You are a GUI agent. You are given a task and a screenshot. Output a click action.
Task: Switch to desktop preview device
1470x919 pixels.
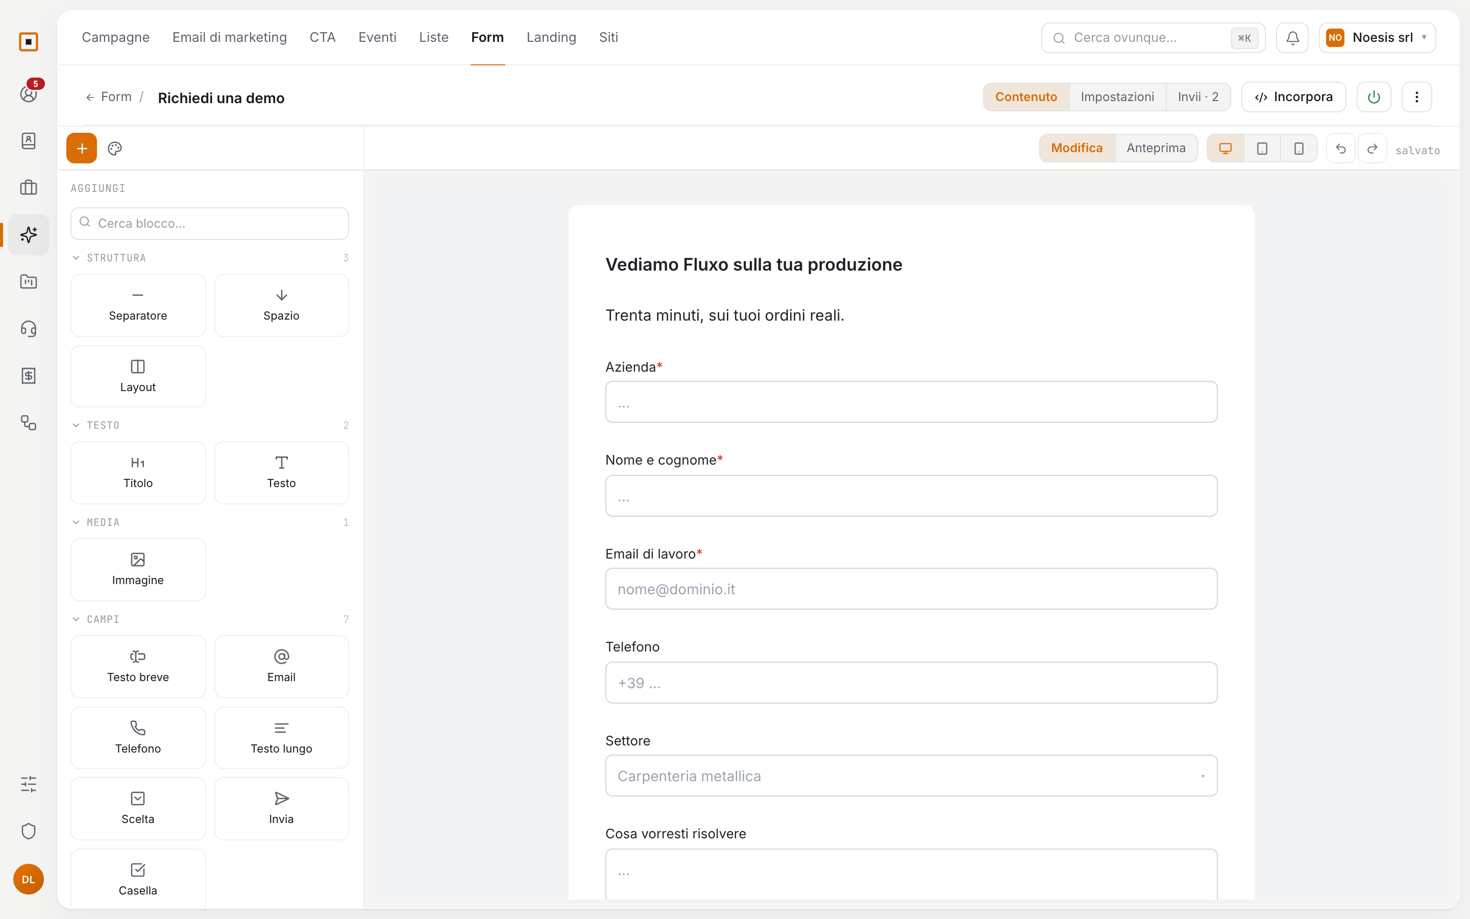coord(1225,148)
